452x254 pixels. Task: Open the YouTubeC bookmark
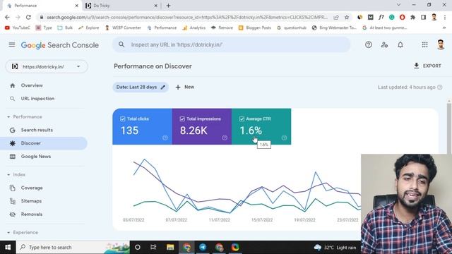pos(17,28)
